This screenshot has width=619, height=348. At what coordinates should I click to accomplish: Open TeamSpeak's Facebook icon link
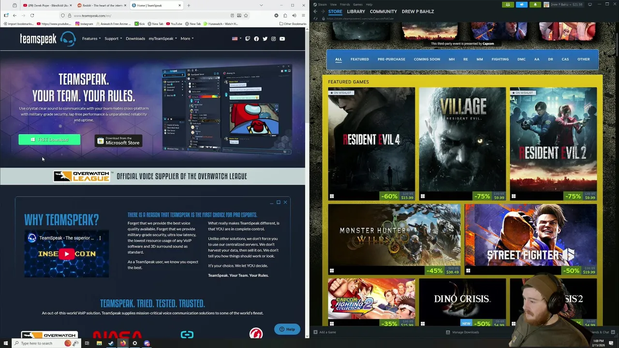256,39
